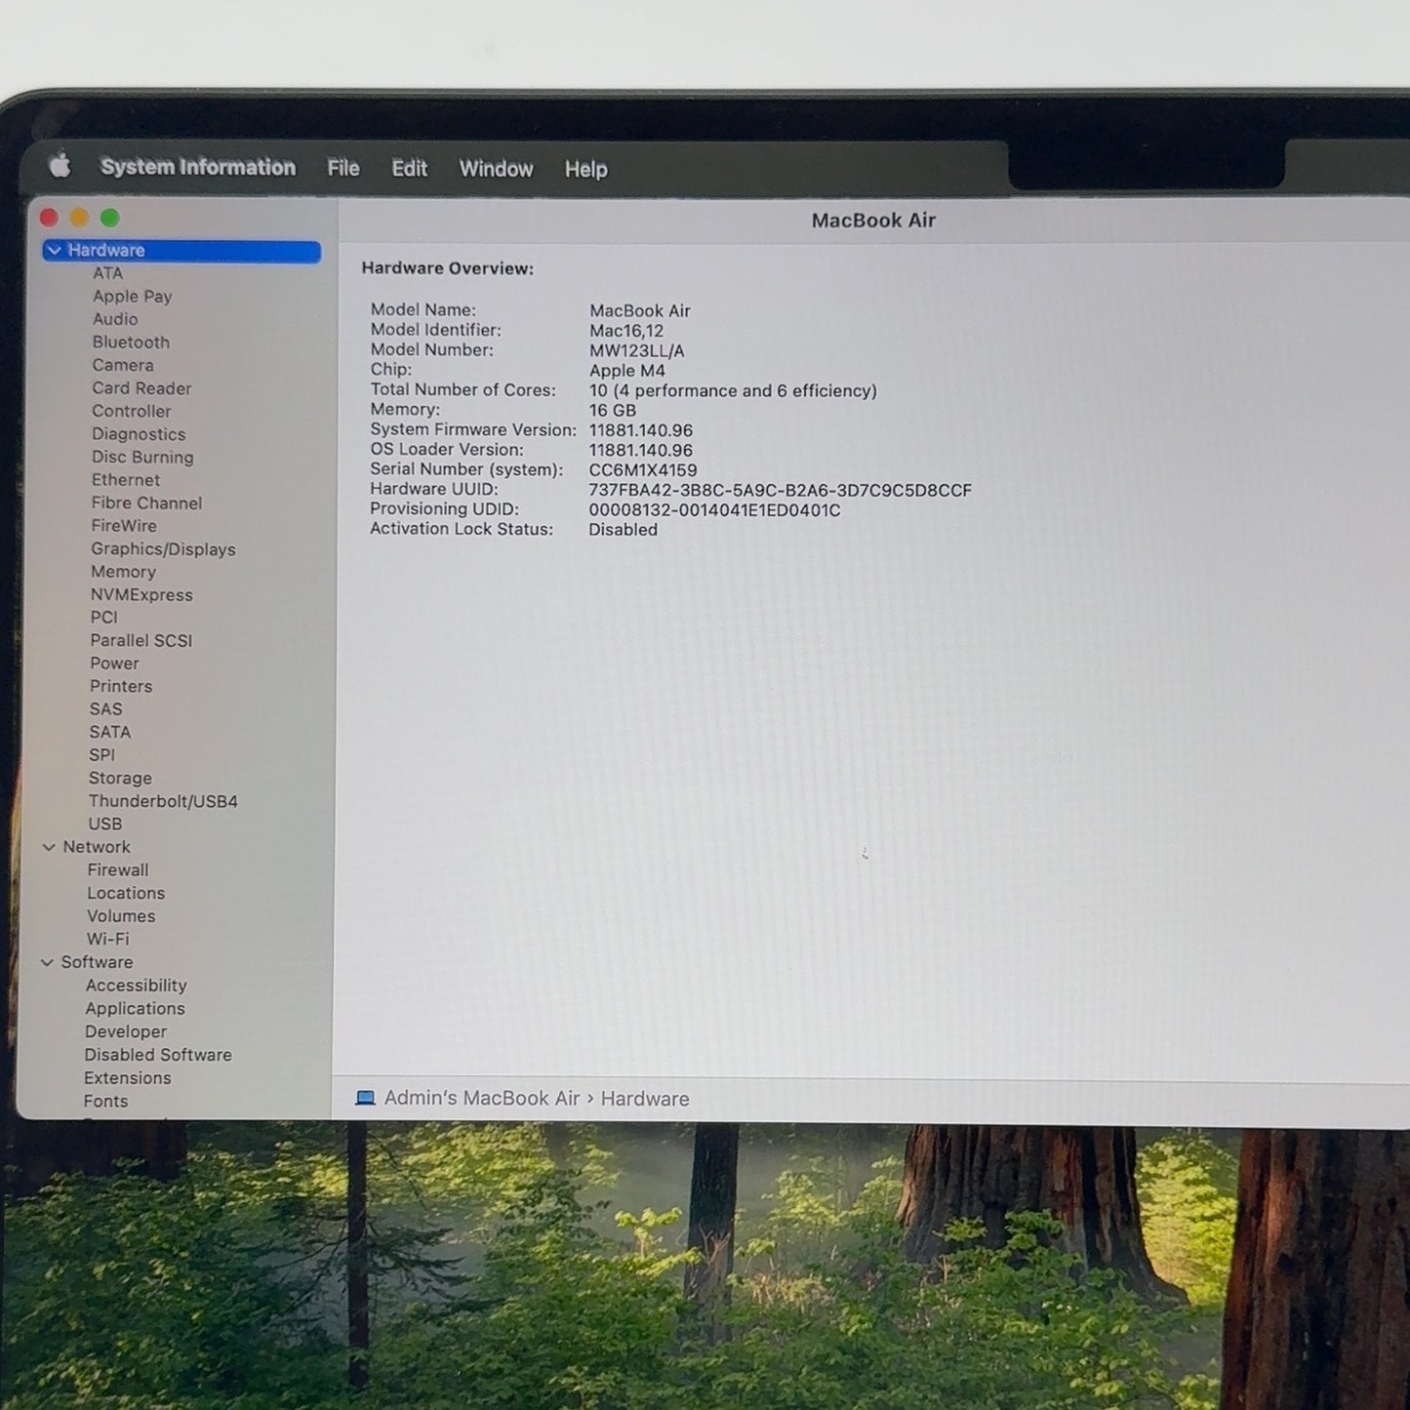
Task: Select Audio in the sidebar
Action: [115, 319]
